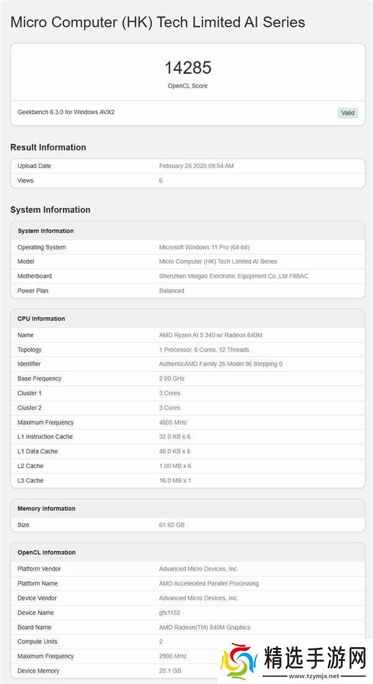Select the Geekbench 6.3.0 version text
Image resolution: width=373 pixels, height=684 pixels.
coord(66,112)
